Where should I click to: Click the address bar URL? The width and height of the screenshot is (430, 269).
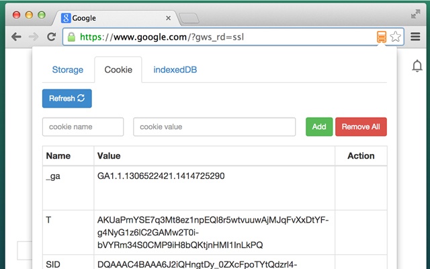coord(162,37)
